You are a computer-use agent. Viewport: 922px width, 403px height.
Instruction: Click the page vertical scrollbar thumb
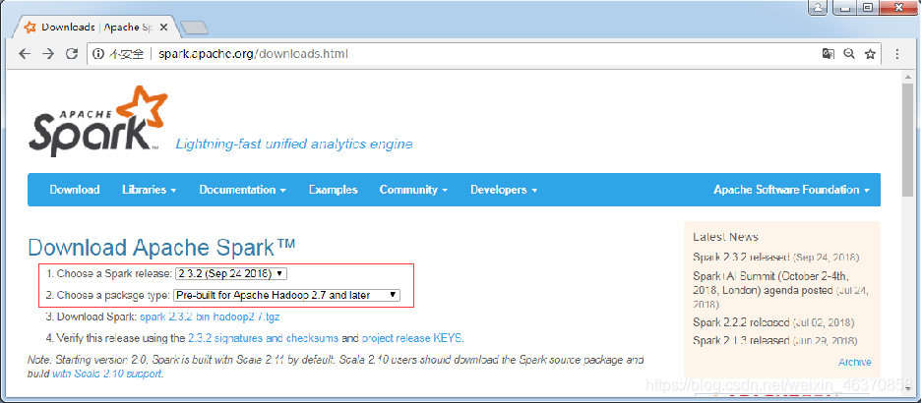click(908, 140)
